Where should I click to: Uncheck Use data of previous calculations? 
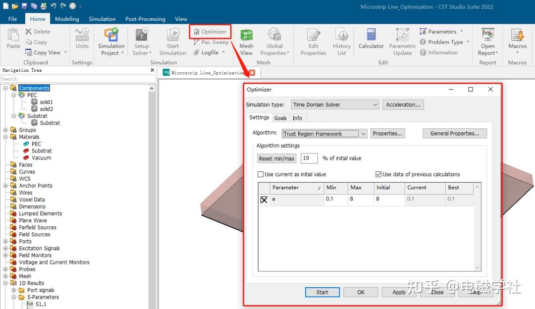(x=378, y=174)
